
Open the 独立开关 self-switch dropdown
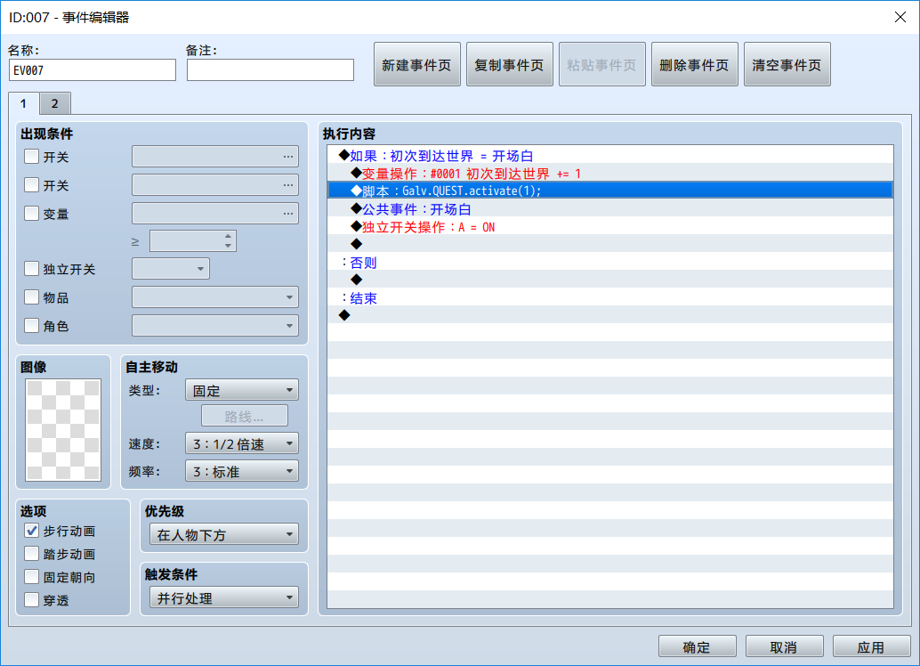point(171,269)
